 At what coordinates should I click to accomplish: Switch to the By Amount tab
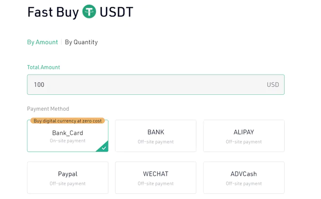(x=42, y=42)
